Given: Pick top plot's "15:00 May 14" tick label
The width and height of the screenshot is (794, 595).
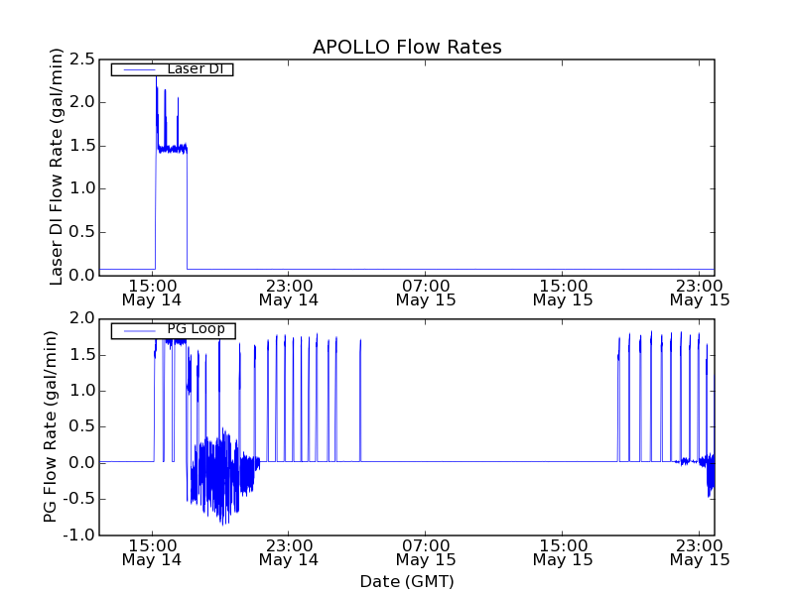Looking at the screenshot, I should click(152, 292).
